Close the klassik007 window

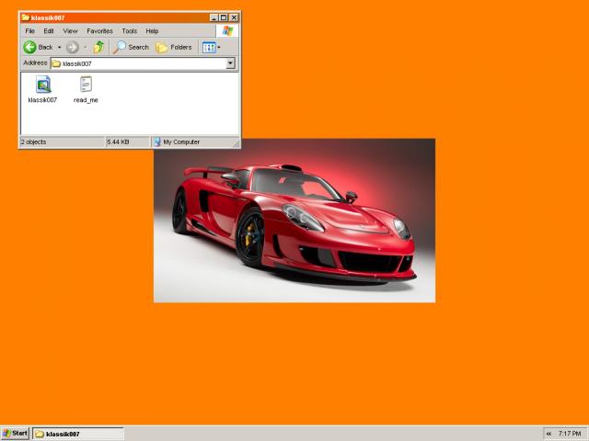(234, 17)
